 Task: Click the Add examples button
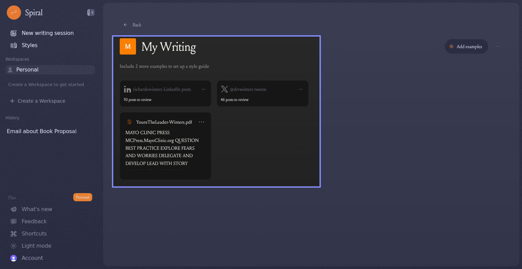466,46
